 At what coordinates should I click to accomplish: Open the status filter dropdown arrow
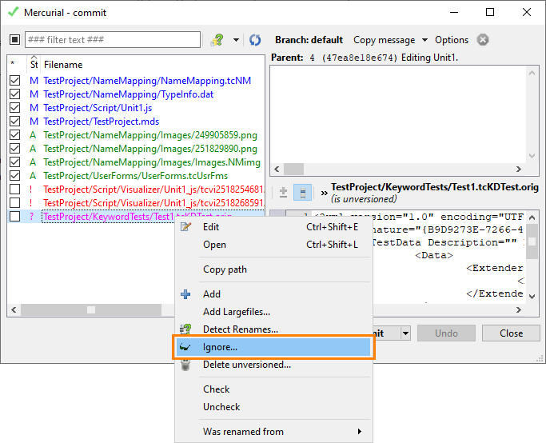point(236,40)
